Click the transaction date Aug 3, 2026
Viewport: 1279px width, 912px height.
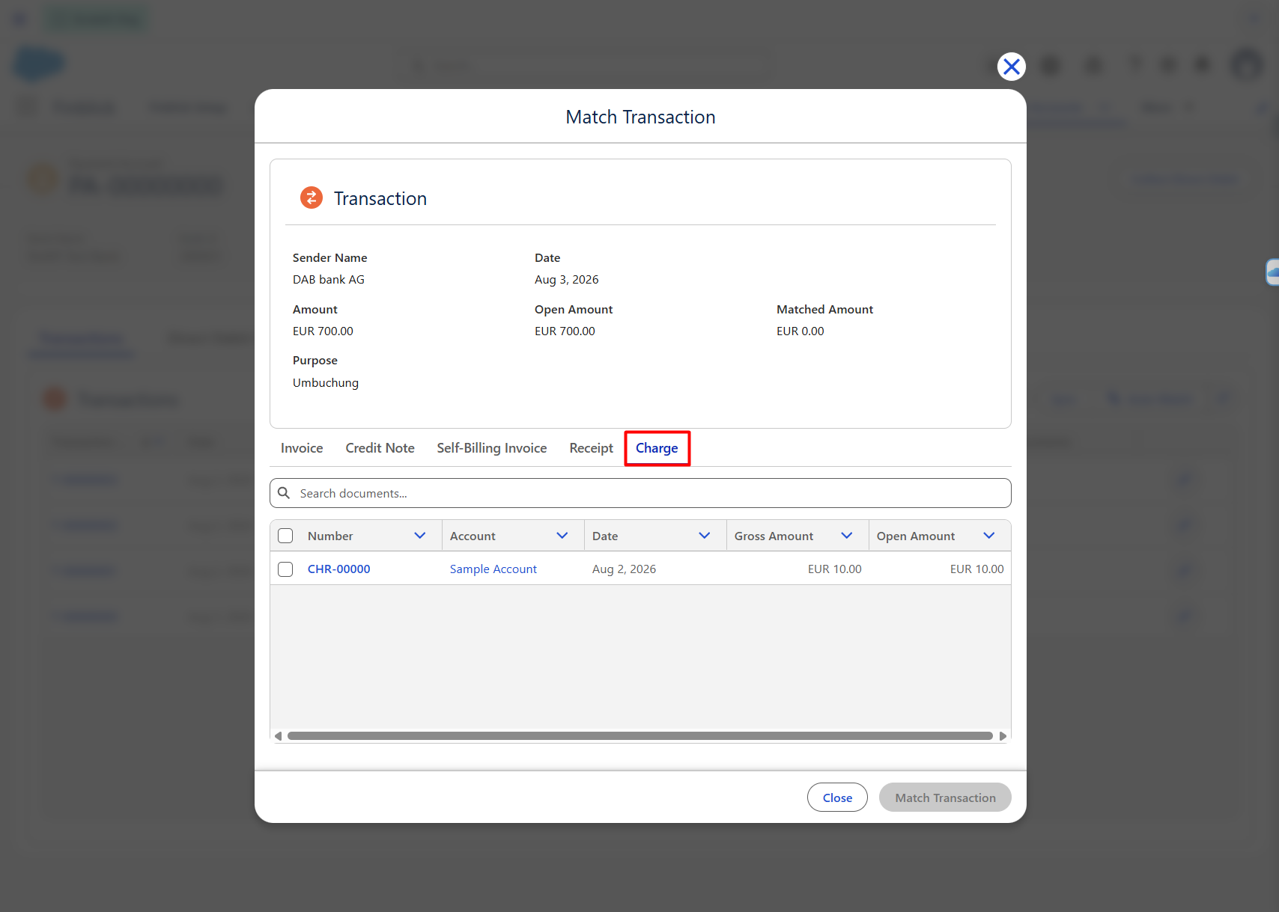pos(567,280)
